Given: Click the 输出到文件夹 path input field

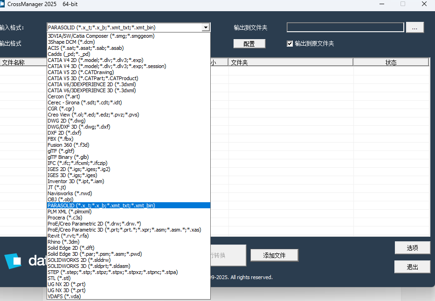Looking at the screenshot, I should point(345,27).
